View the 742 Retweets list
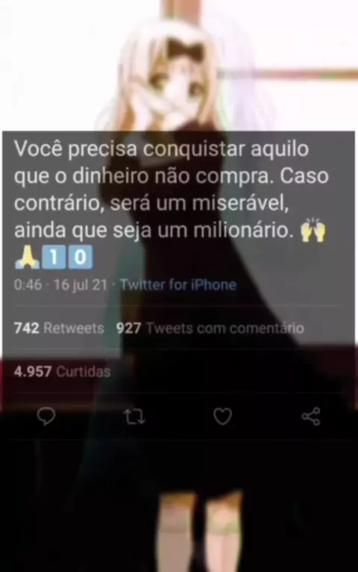358x572 pixels. tap(59, 329)
